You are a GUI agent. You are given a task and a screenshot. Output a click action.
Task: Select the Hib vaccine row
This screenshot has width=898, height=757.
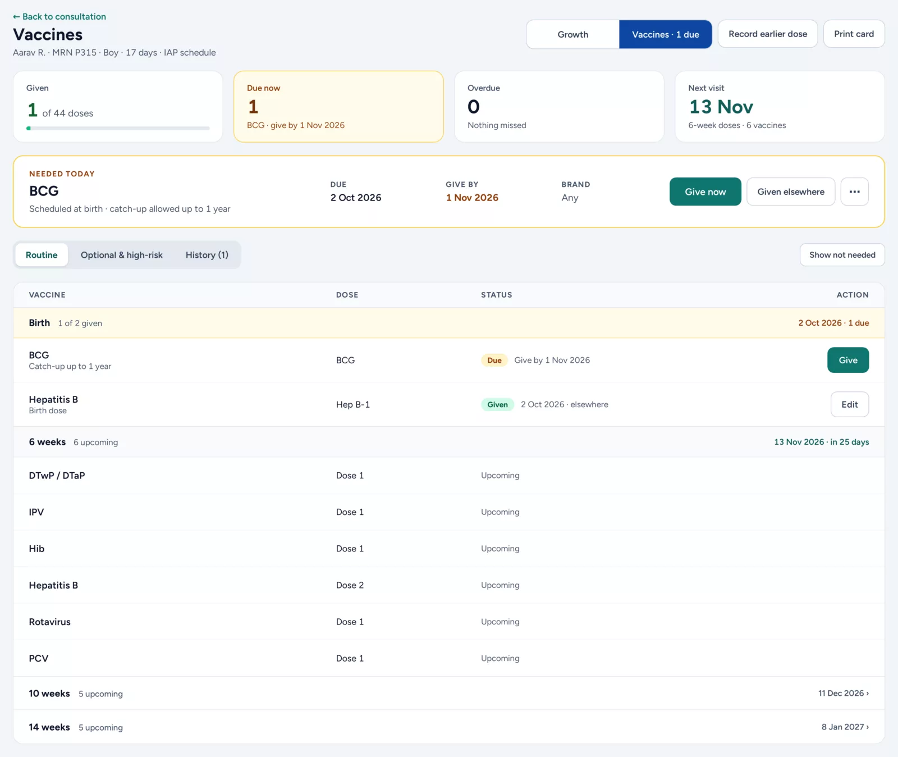(449, 549)
